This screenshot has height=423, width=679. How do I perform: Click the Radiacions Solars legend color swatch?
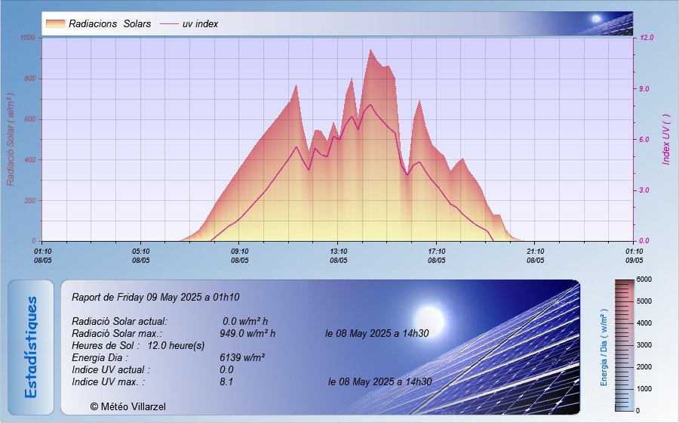click(x=55, y=23)
